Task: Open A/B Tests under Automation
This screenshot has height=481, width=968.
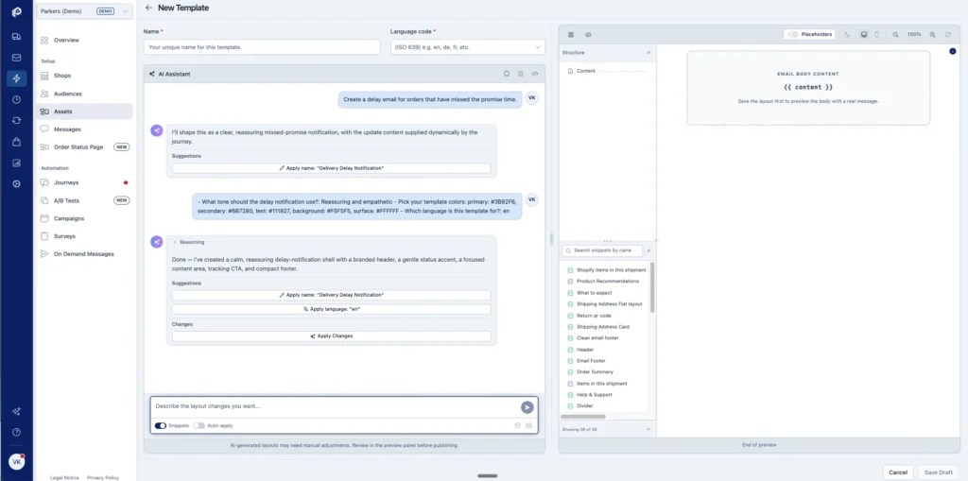Action: tap(84, 200)
